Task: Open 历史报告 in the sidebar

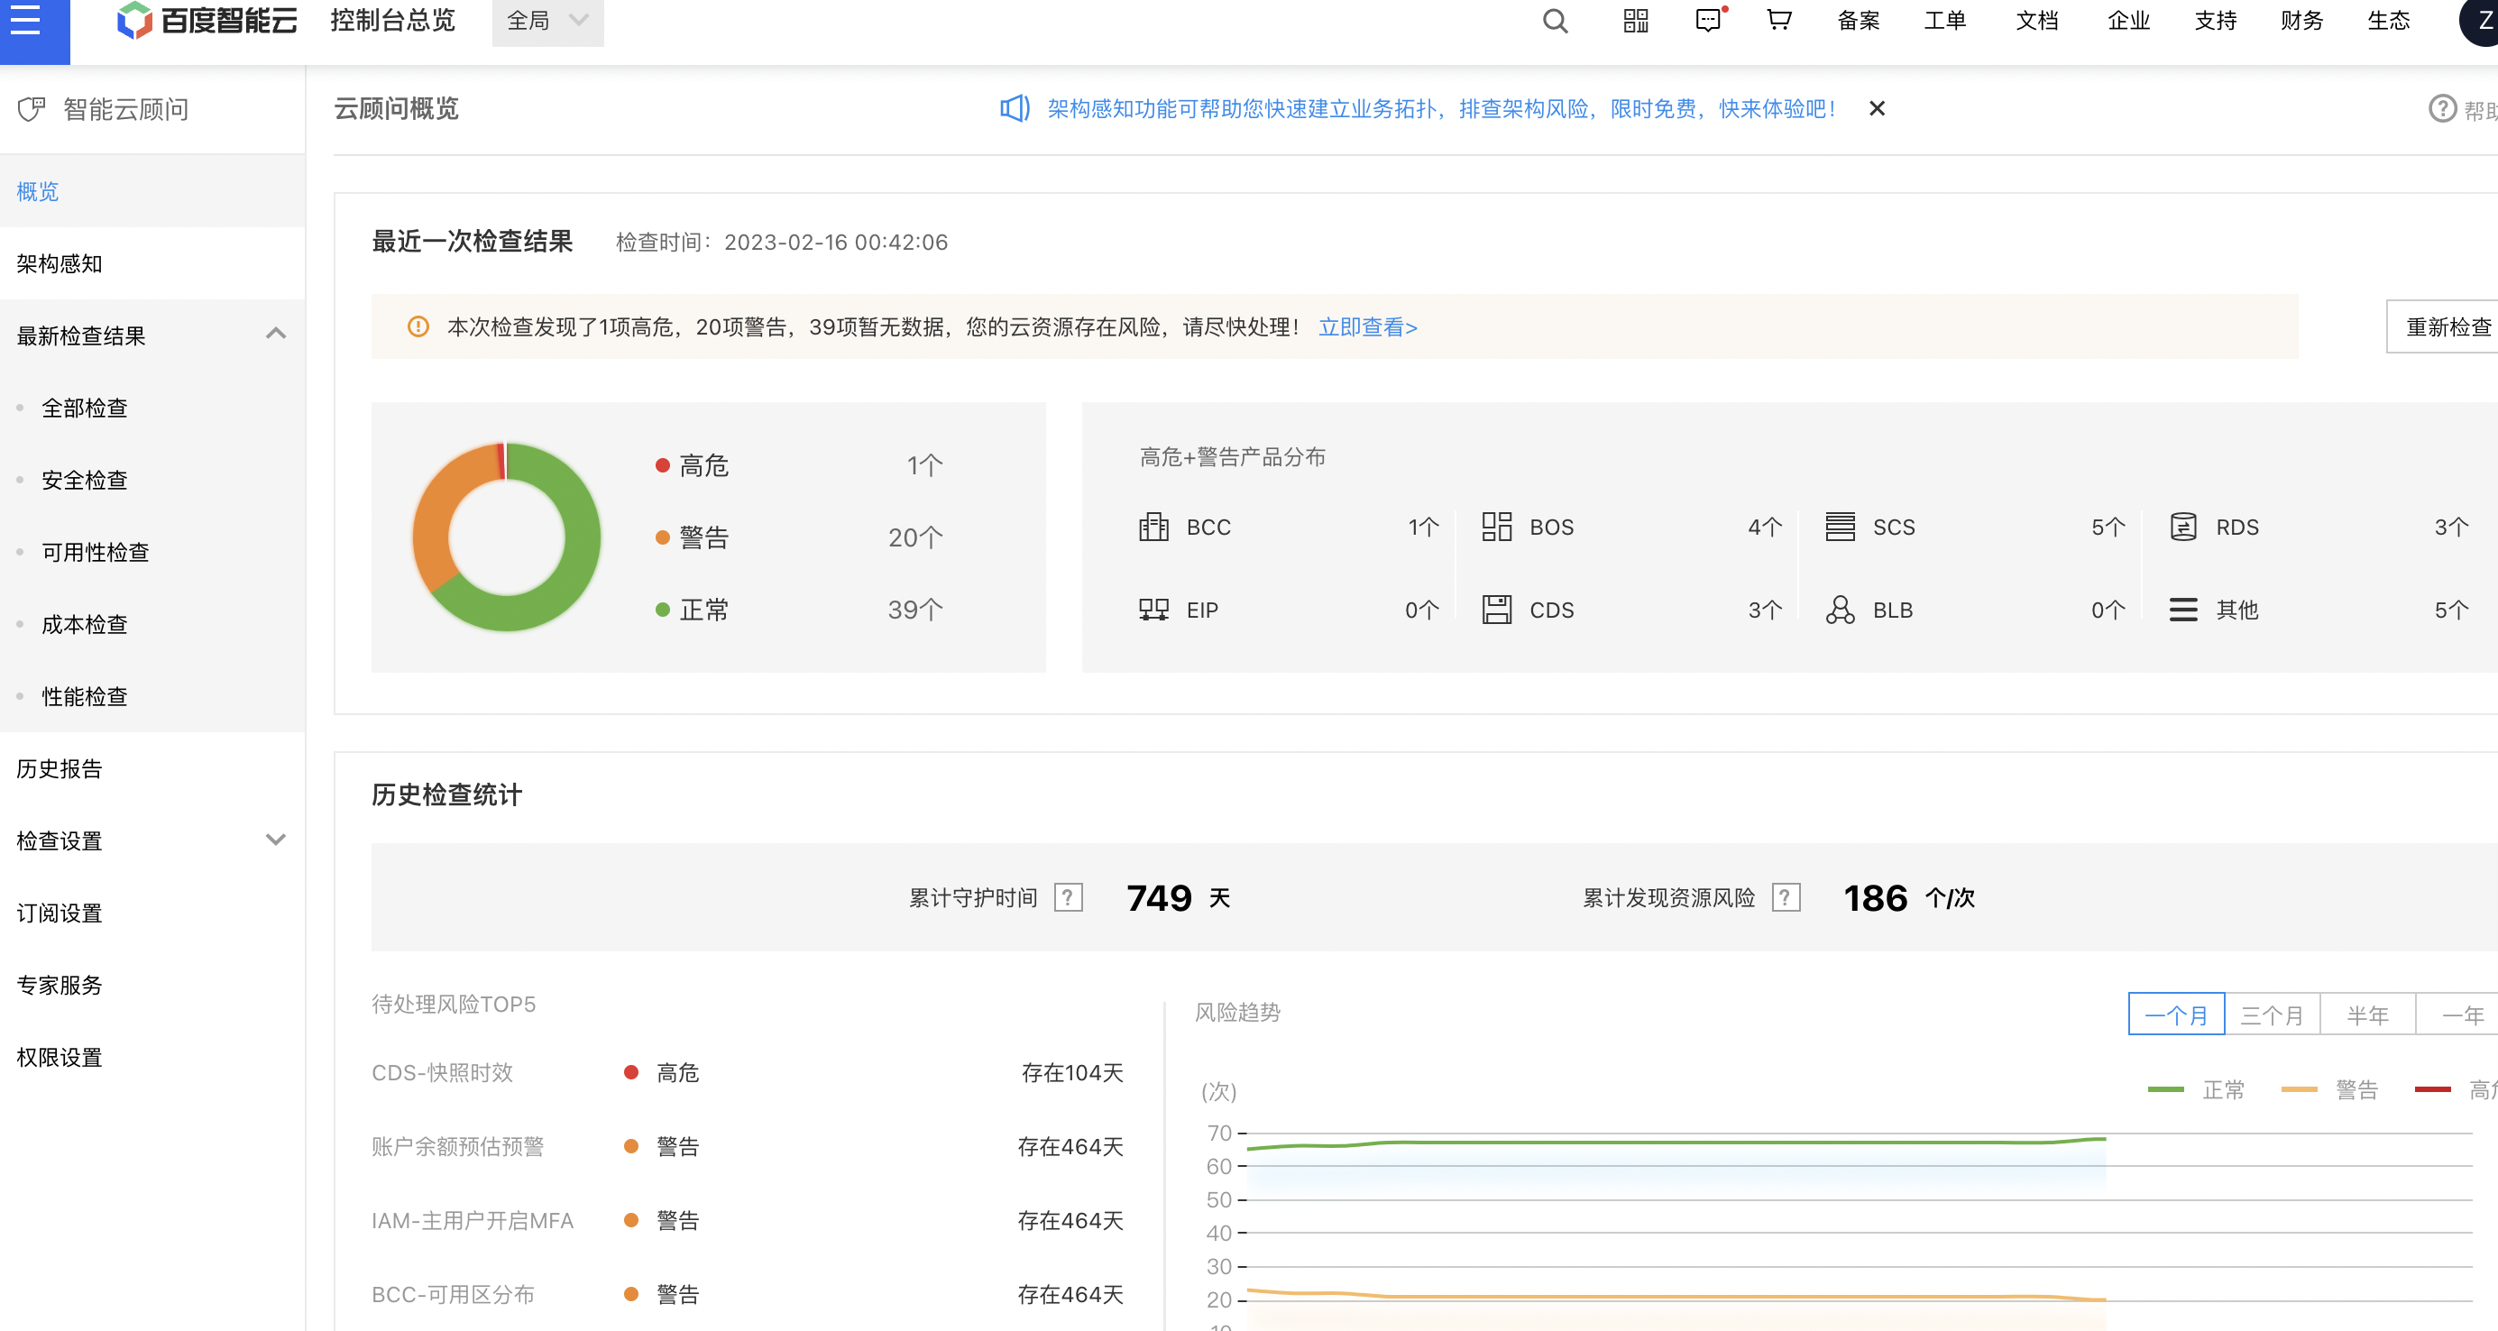Action: (152, 768)
